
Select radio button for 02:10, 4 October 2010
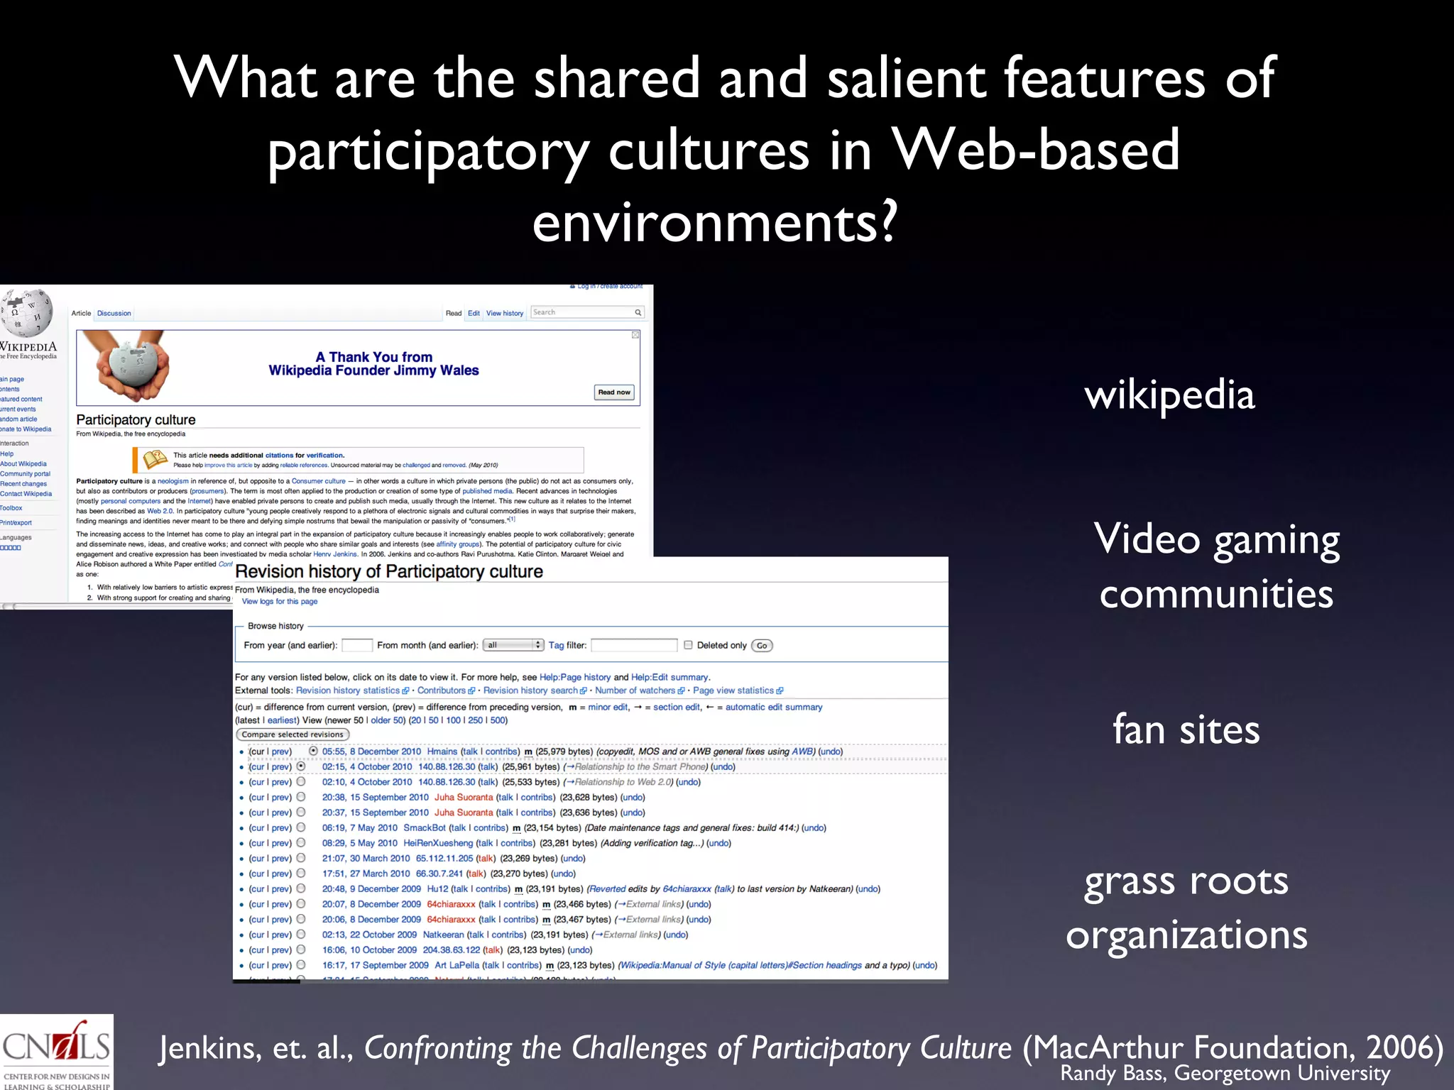tap(301, 781)
